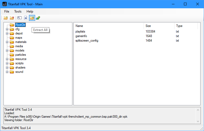The width and height of the screenshot is (204, 131).
Task: Click the magnifier search toolbar icon
Action: (20, 18)
